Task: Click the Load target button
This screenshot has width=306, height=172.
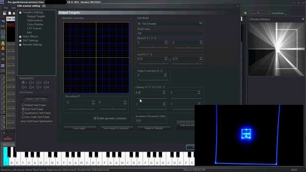Action: (x=80, y=128)
